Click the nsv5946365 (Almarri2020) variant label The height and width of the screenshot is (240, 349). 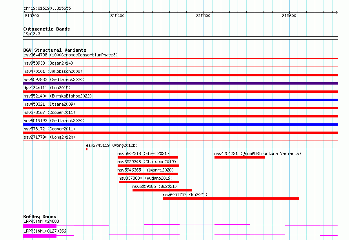click(x=145, y=170)
